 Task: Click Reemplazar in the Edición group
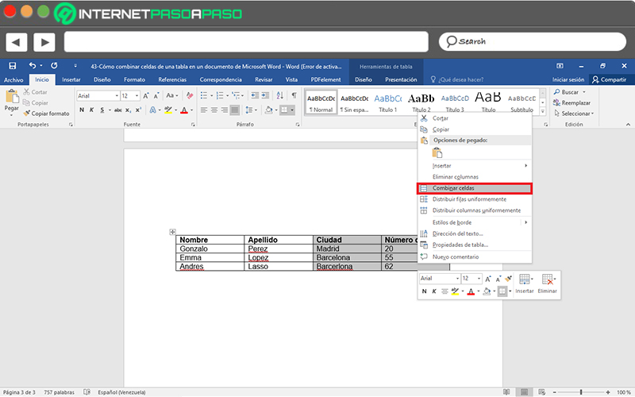(571, 103)
